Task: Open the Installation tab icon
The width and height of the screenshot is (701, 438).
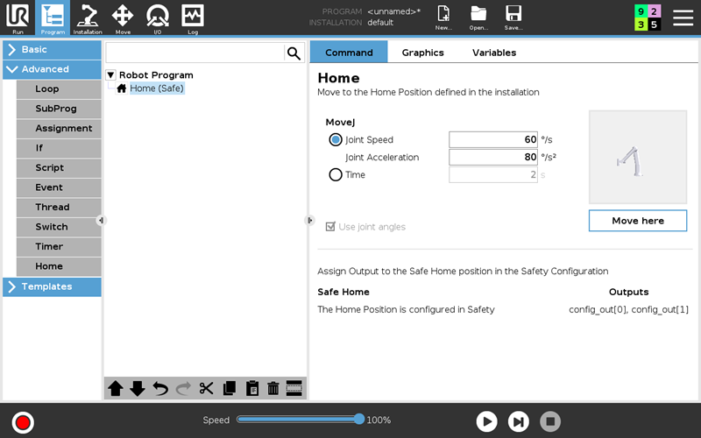Action: point(88,18)
